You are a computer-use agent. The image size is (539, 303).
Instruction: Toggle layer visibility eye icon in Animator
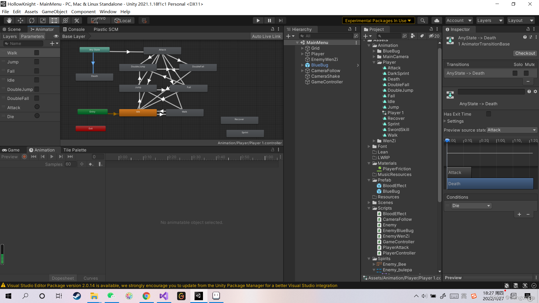[56, 36]
